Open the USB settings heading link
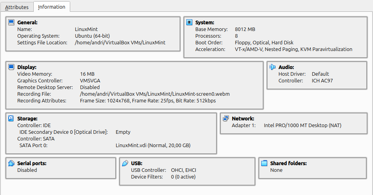373x195 pixels. point(136,163)
